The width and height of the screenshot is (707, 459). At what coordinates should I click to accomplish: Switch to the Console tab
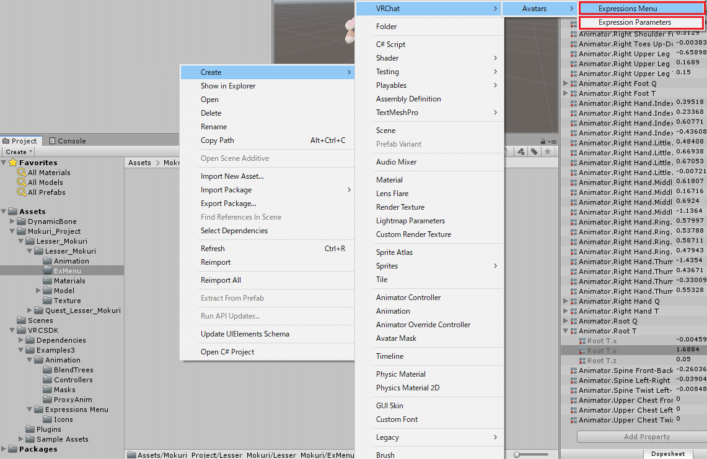coord(67,141)
